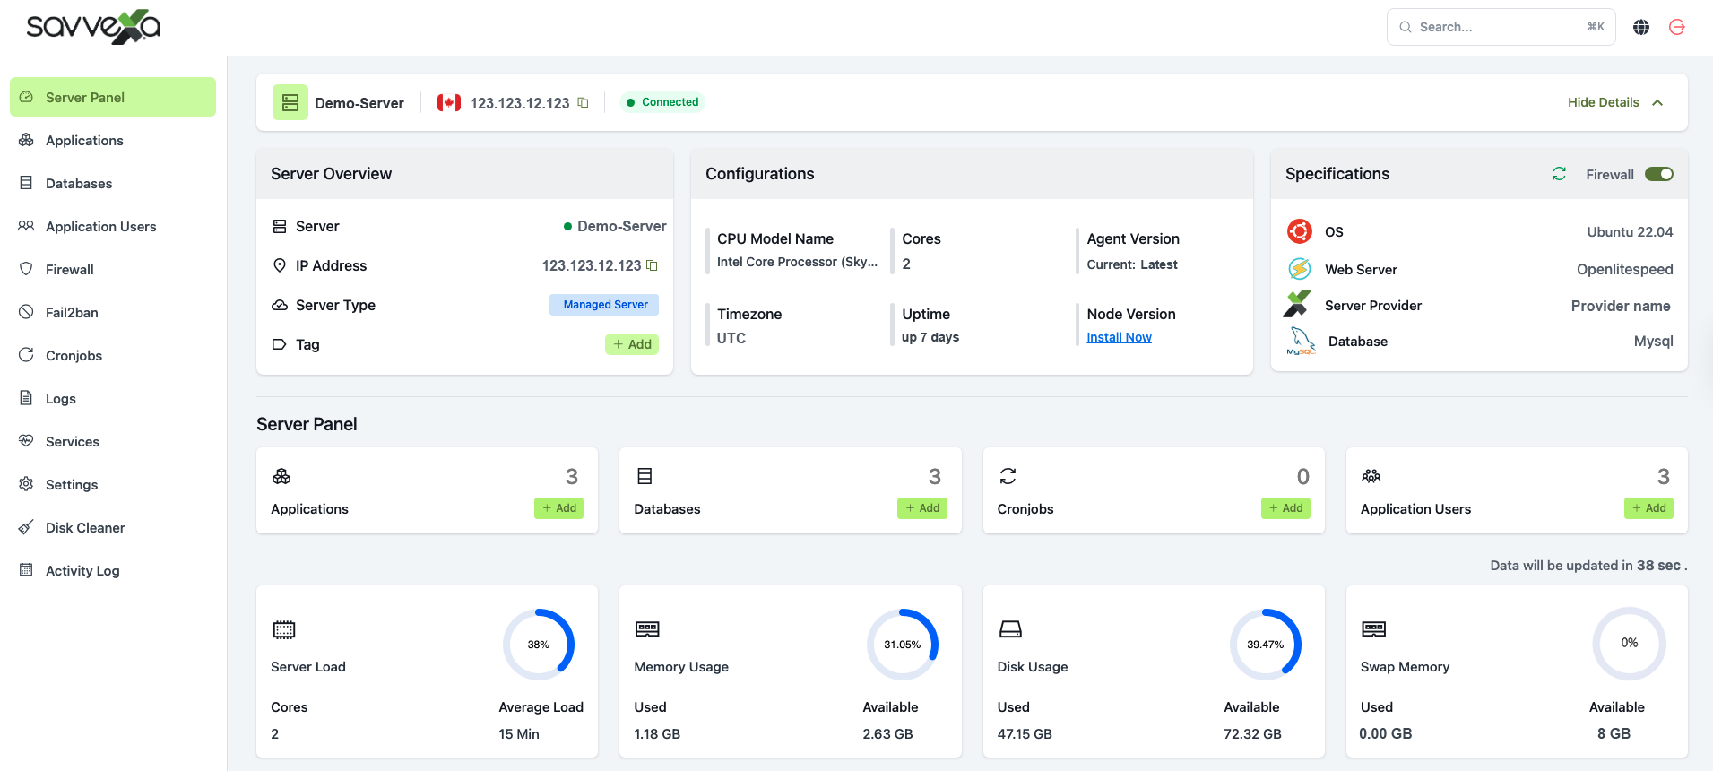This screenshot has height=771, width=1713.
Task: Add a new application user
Action: point(1648,508)
